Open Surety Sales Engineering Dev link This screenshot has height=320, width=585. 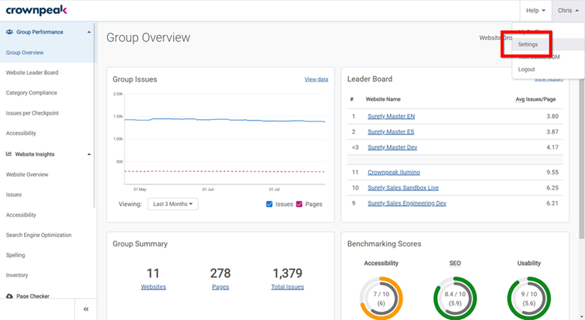click(x=406, y=203)
